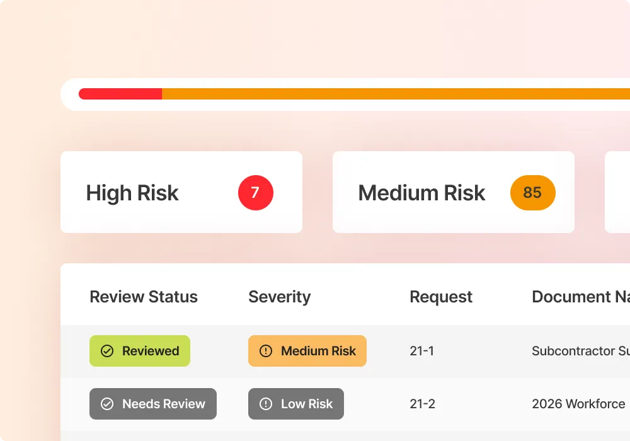The width and height of the screenshot is (630, 441).
Task: Click the checkmark icon in Needs Review badge
Action: point(107,404)
